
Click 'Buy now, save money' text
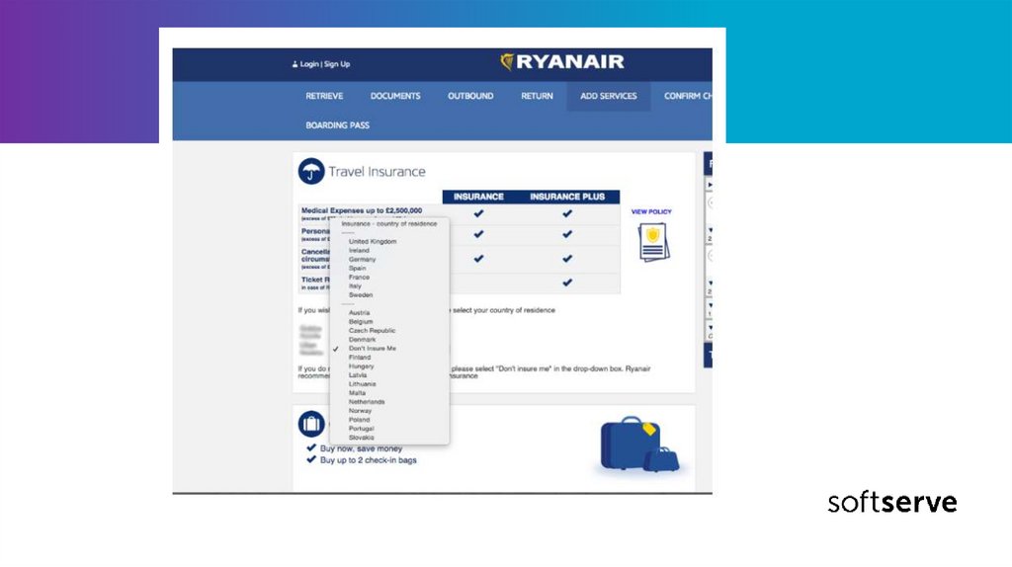click(361, 448)
